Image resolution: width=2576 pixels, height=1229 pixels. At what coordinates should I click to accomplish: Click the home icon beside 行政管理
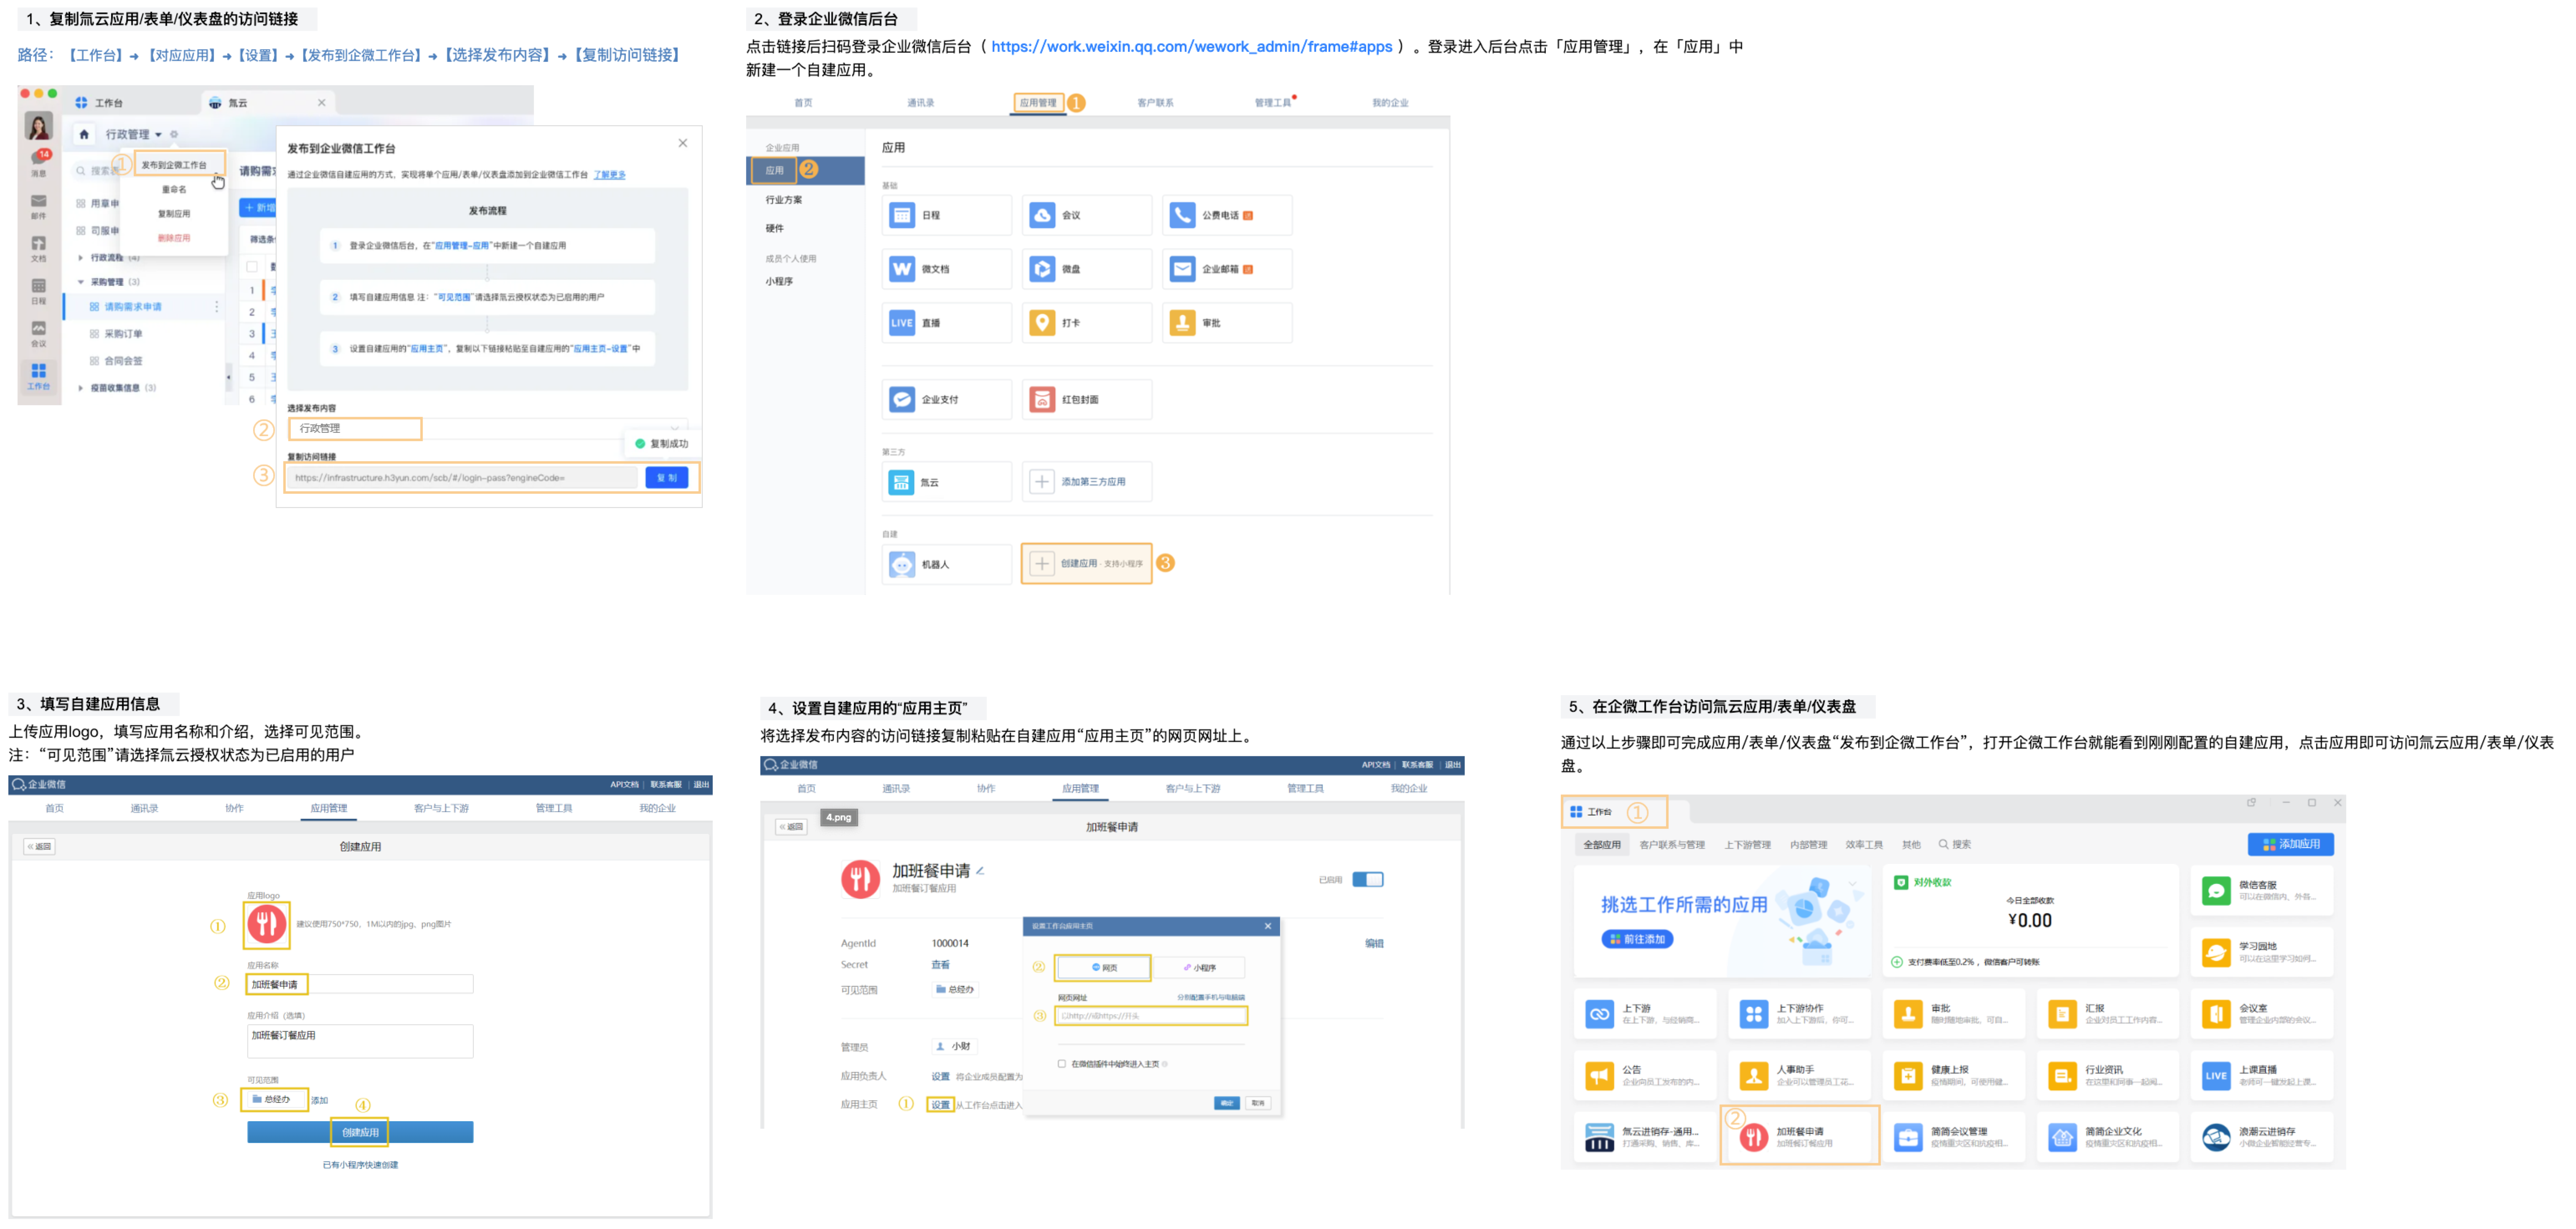tap(84, 134)
